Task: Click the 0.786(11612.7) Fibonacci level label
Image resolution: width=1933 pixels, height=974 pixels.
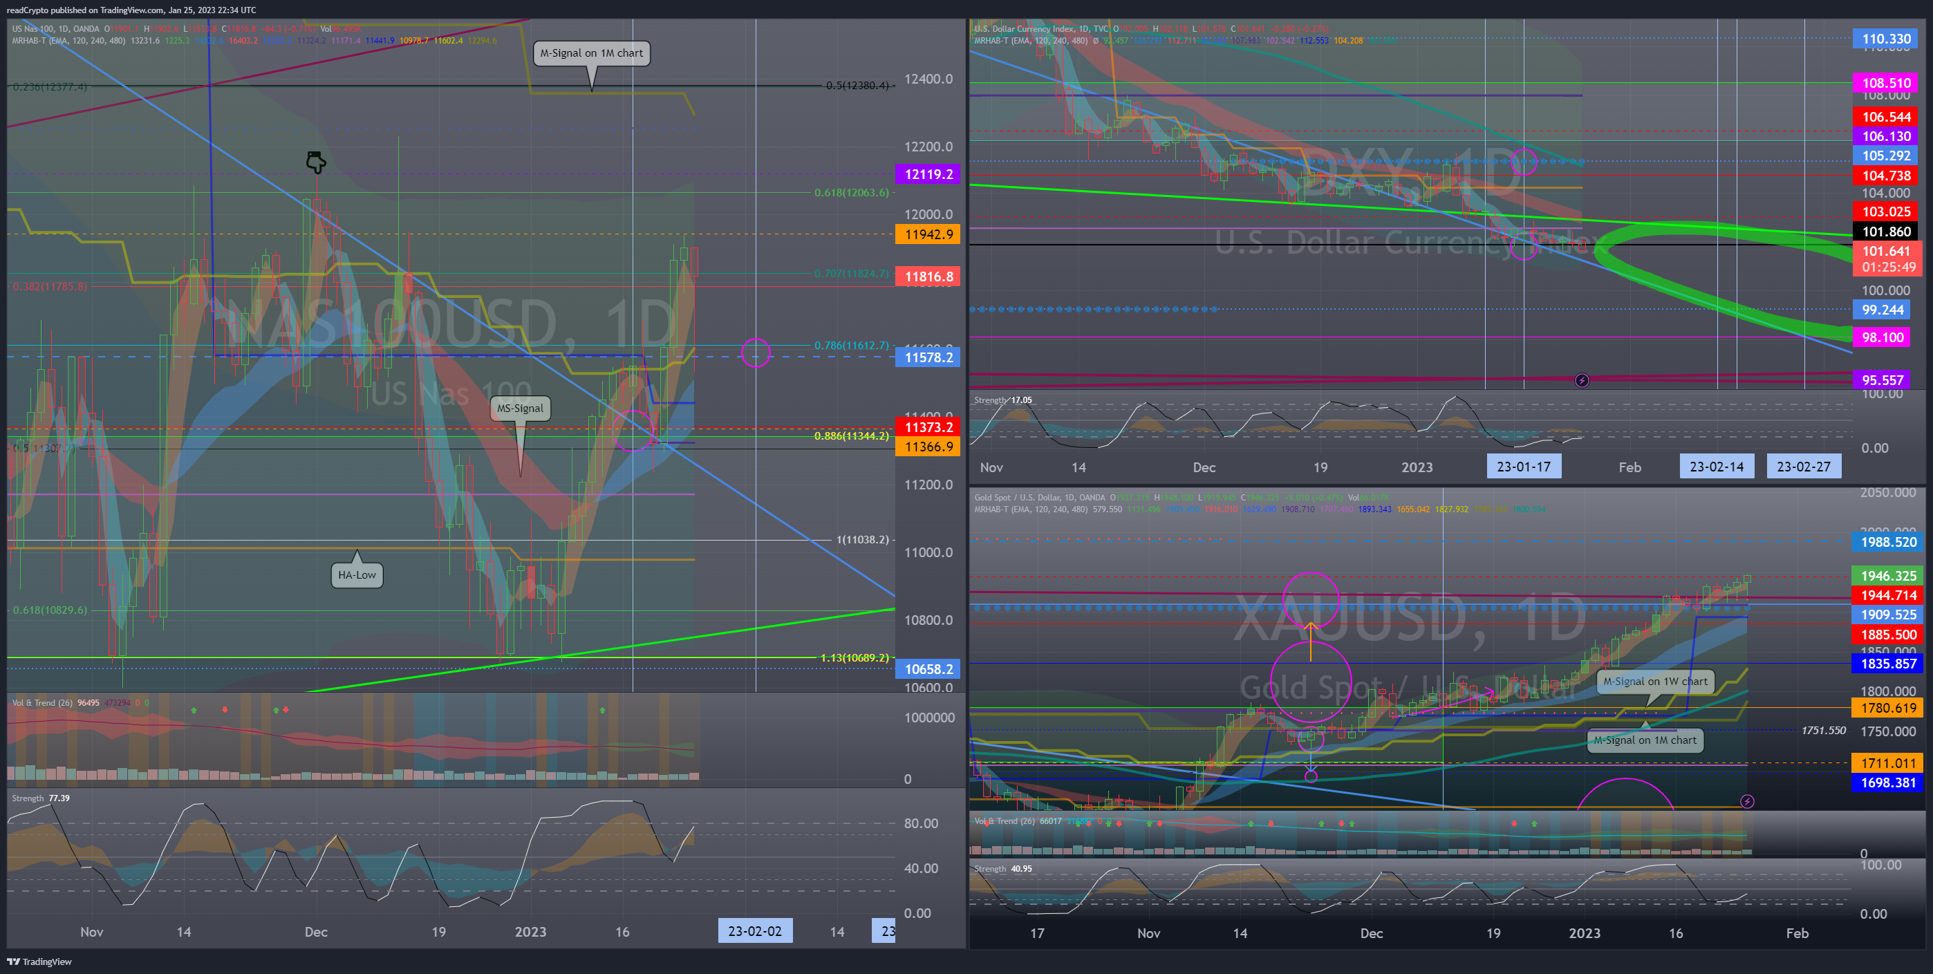Action: click(852, 345)
